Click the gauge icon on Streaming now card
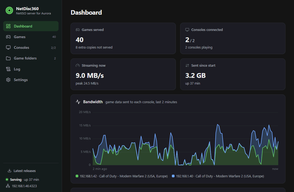This screenshot has width=294, height=192. point(78,66)
